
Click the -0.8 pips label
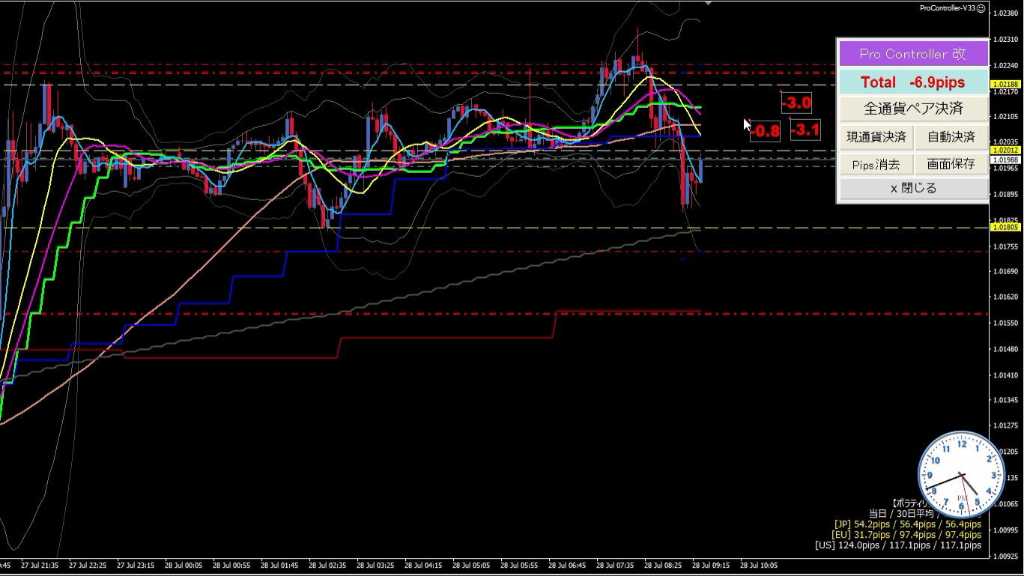(765, 132)
